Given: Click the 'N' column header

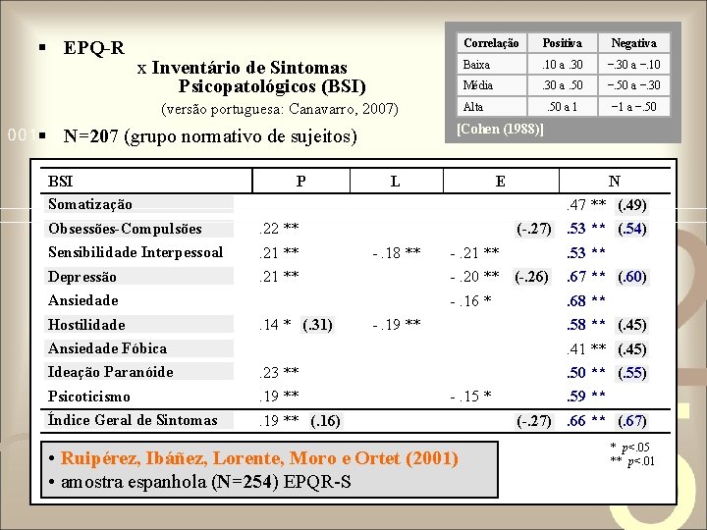Looking at the screenshot, I should pos(614,182).
